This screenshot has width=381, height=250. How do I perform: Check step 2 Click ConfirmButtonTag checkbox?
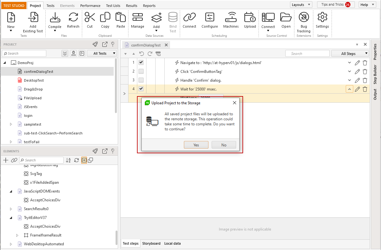141,71
